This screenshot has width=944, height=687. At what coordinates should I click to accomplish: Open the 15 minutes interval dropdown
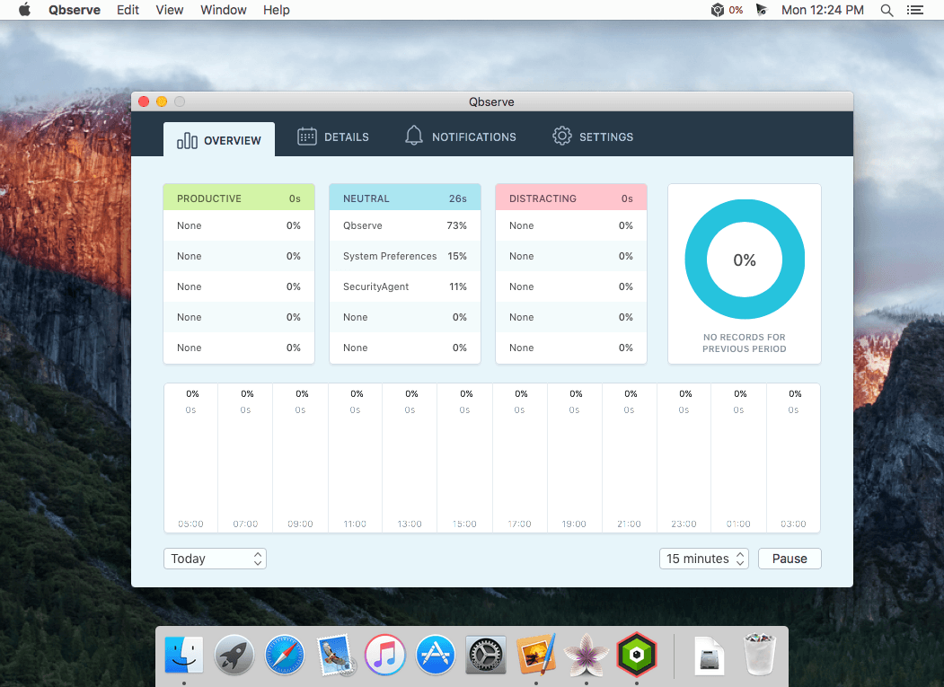pyautogui.click(x=704, y=559)
